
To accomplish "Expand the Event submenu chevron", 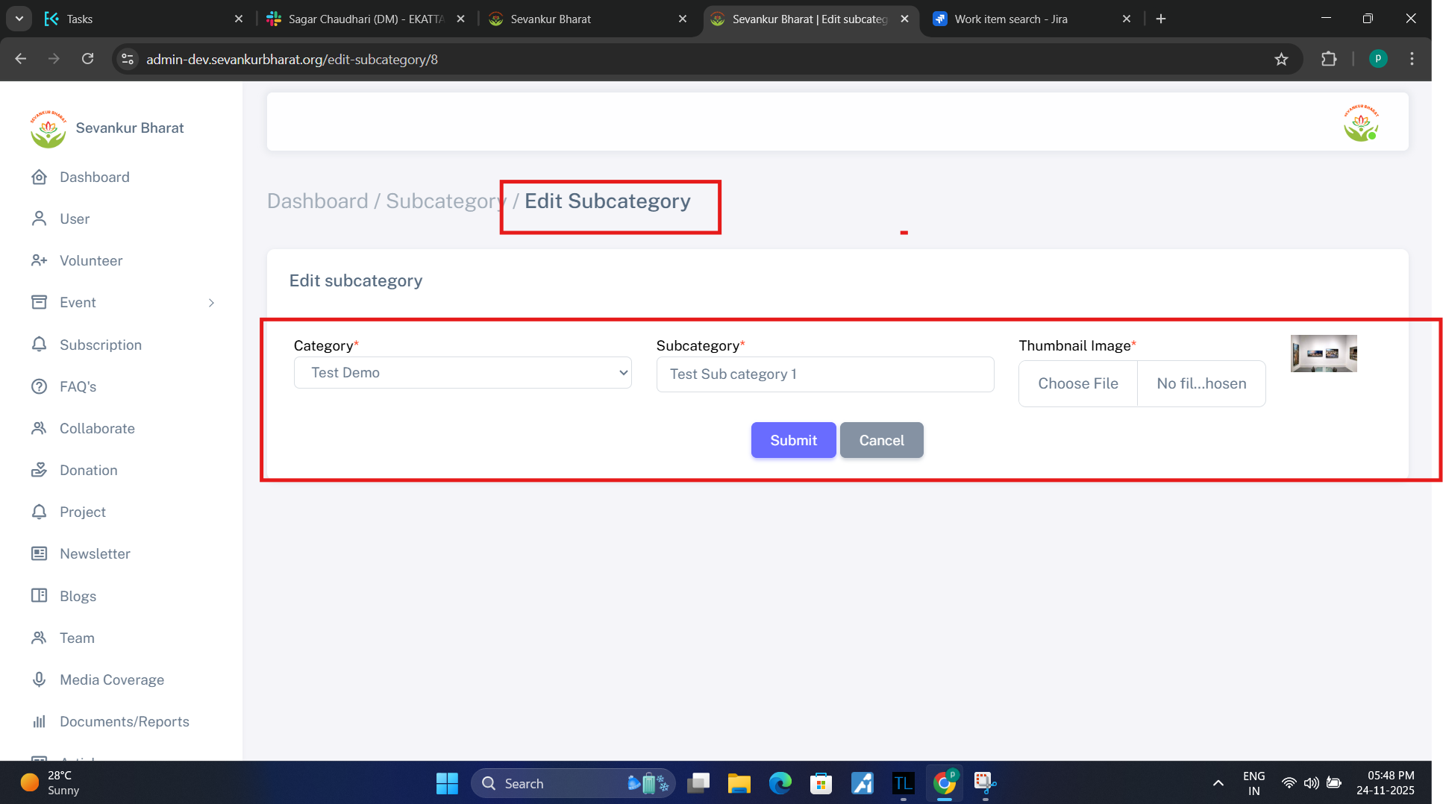I will point(211,303).
